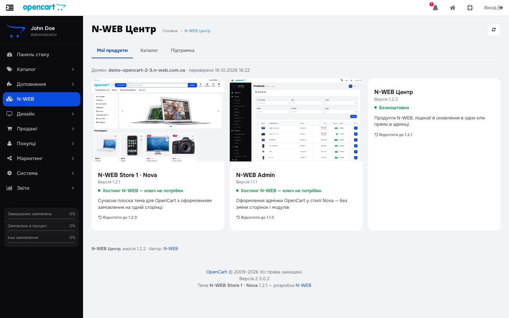Click the Система gear icon
This screenshot has height=318, width=509.
click(x=10, y=173)
